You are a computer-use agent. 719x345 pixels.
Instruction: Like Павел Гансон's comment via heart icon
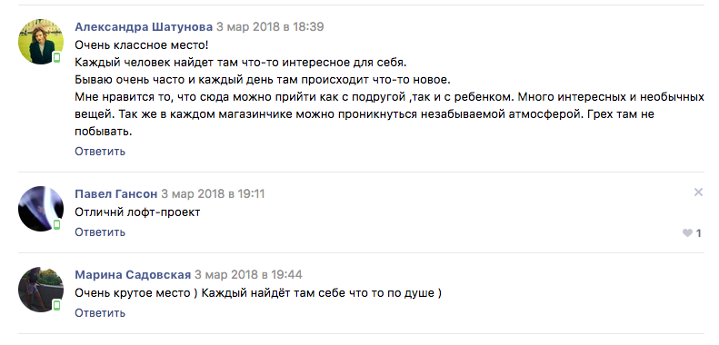687,233
